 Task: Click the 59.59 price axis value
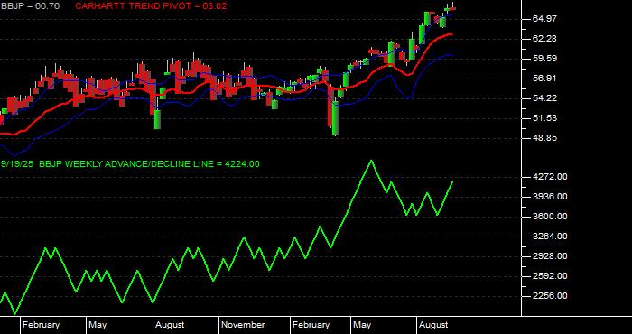pyautogui.click(x=544, y=59)
